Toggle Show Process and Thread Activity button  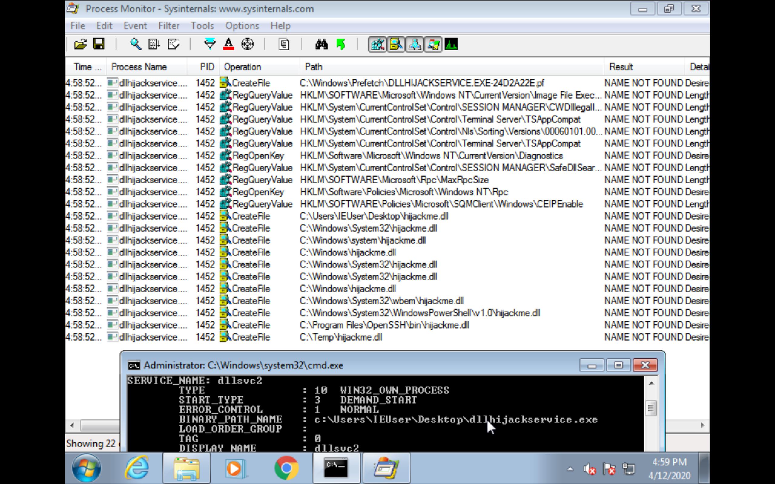click(433, 44)
